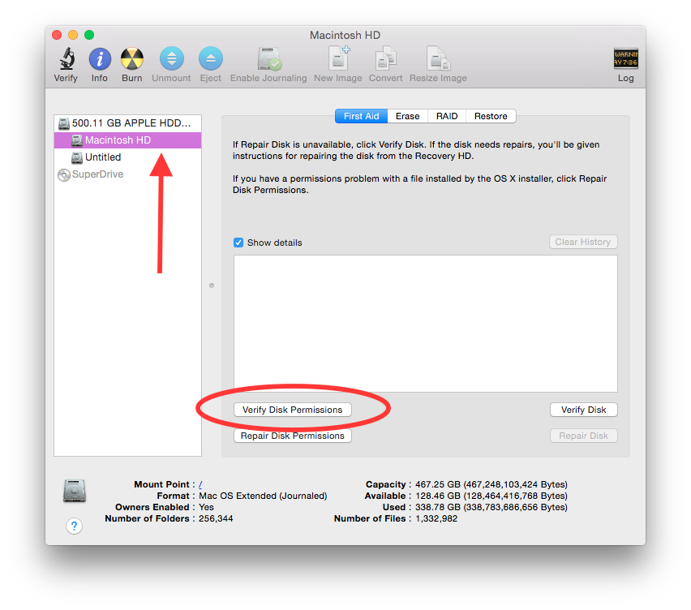Click the Repair Disk Permissions button
The height and width of the screenshot is (610, 691).
pyautogui.click(x=293, y=436)
